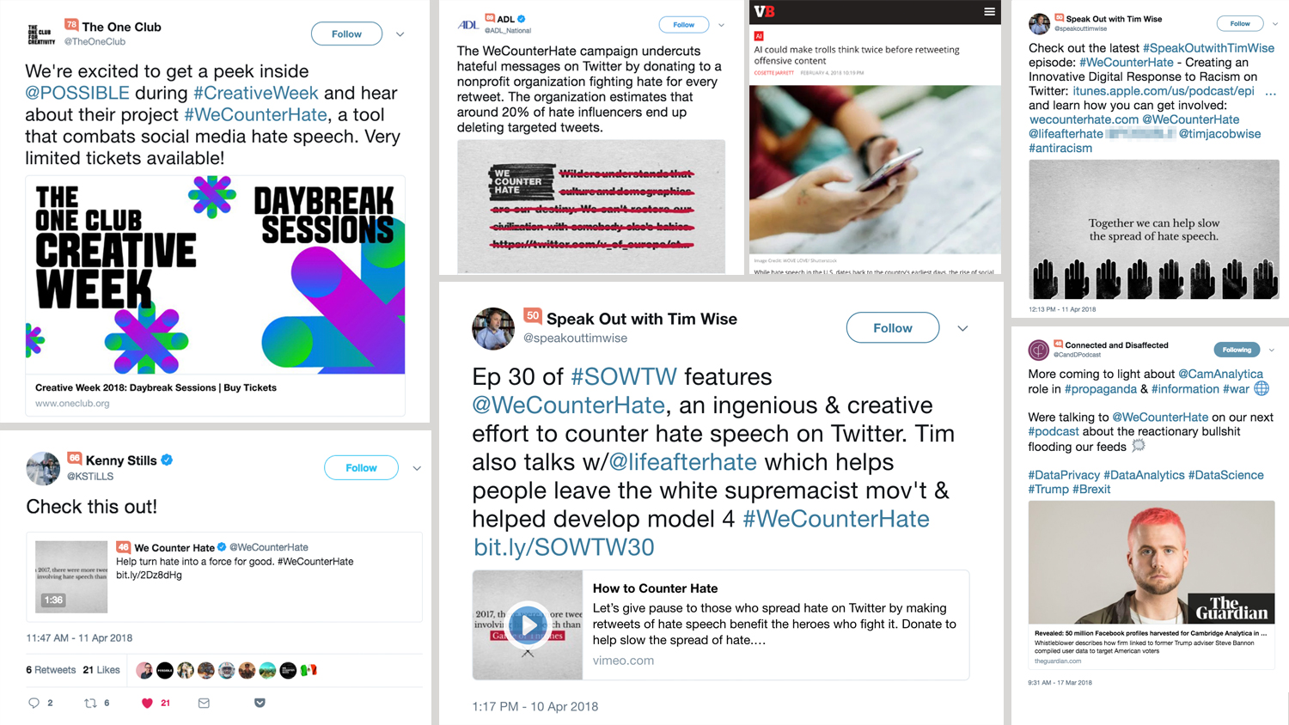Open the 6 Retweets list

pyautogui.click(x=51, y=670)
